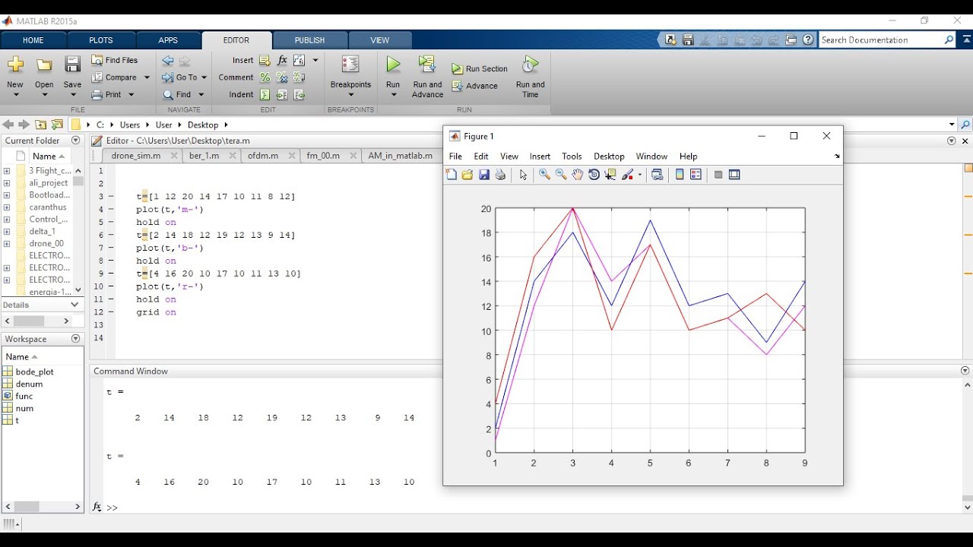Click the Back arrow in Navigate group
The image size is (973, 547).
(168, 61)
